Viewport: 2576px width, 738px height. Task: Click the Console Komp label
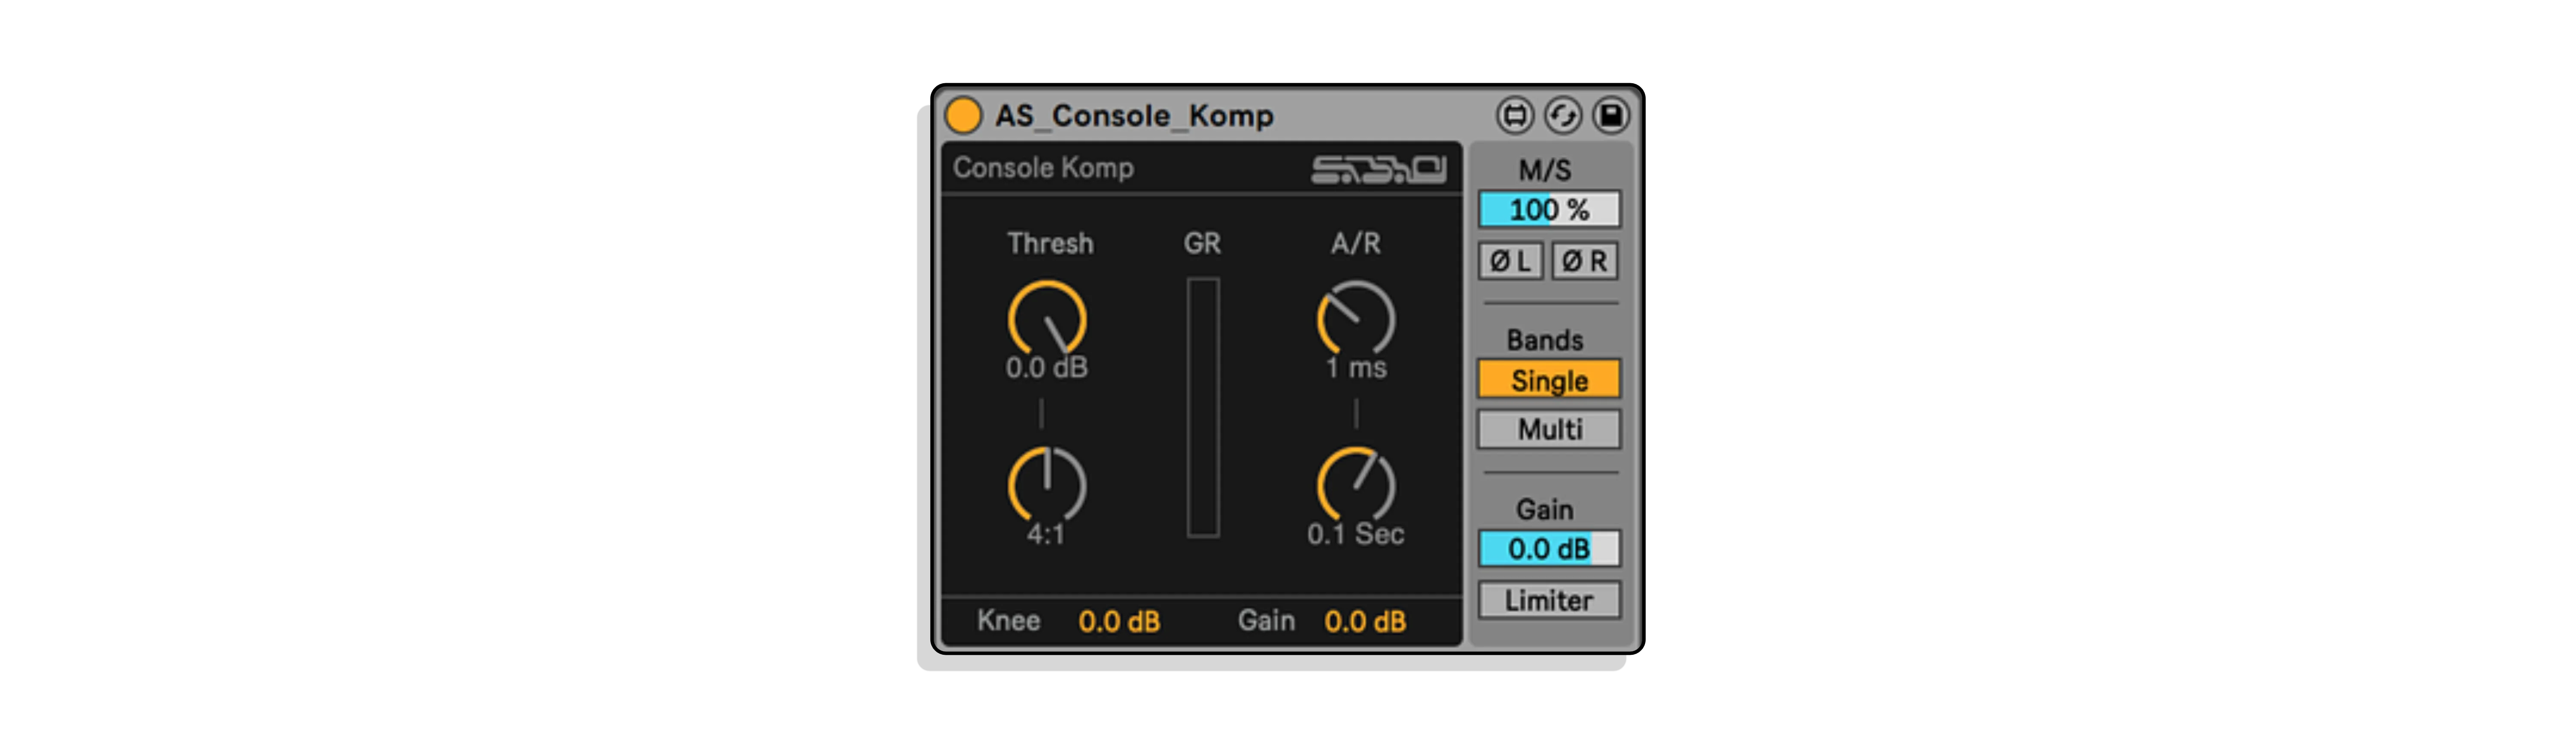point(1043,168)
